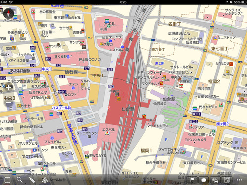The height and width of the screenshot is (185, 247).
Task: Tap the 愛宕上杉通 street label
Action: [72, 134]
